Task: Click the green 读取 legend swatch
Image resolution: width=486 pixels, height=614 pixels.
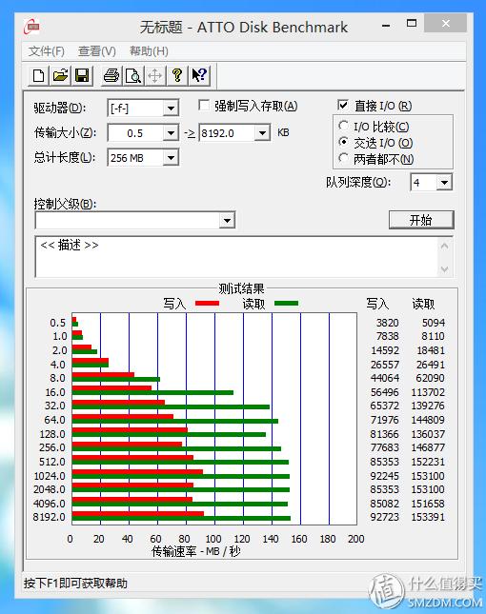Action: (287, 303)
